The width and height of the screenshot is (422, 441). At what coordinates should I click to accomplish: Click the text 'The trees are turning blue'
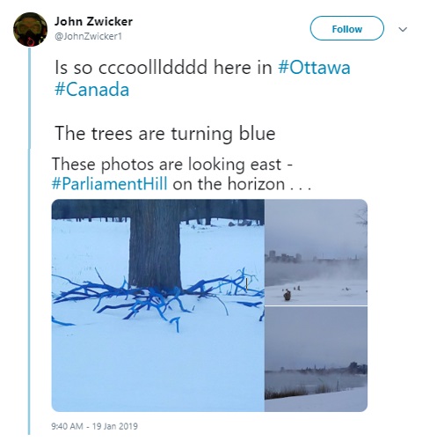[x=165, y=134]
